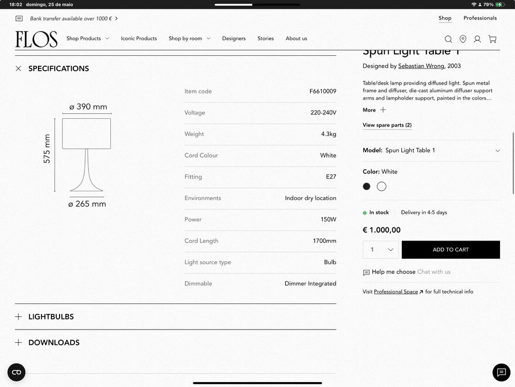Image resolution: width=515 pixels, height=387 pixels.
Task: Click Add to Cart button
Action: 450,250
